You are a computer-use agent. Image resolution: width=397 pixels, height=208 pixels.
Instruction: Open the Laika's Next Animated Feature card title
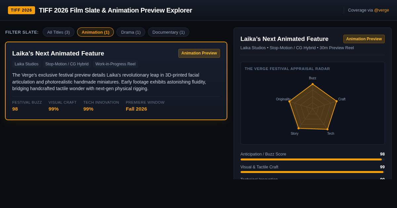click(x=58, y=53)
